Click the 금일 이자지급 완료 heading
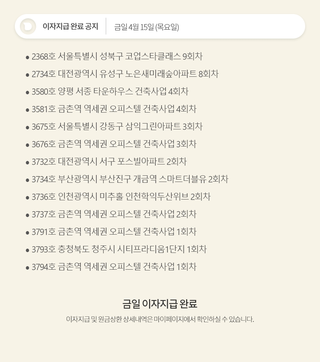 [x=160, y=304]
